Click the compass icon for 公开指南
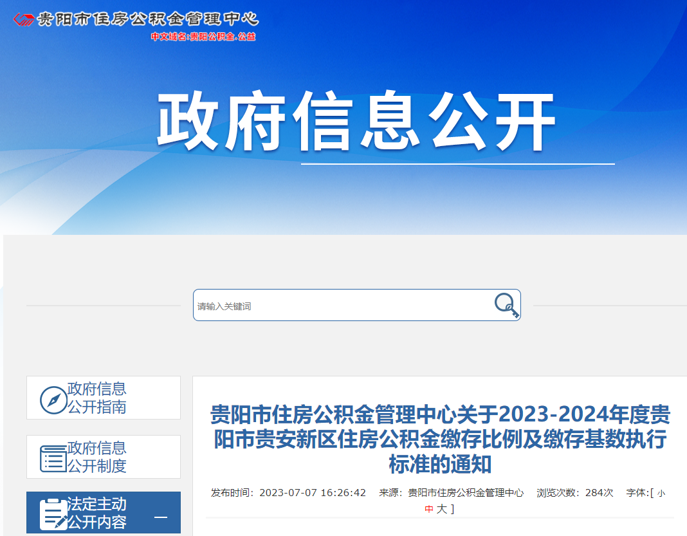The image size is (687, 536). click(53, 399)
